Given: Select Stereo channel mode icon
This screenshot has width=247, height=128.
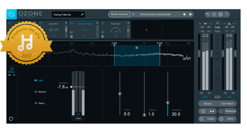Looking at the screenshot, I should pyautogui.click(x=12, y=69).
